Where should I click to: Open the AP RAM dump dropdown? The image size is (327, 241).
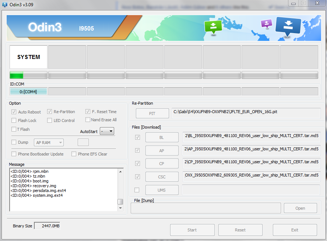pyautogui.click(x=49, y=143)
